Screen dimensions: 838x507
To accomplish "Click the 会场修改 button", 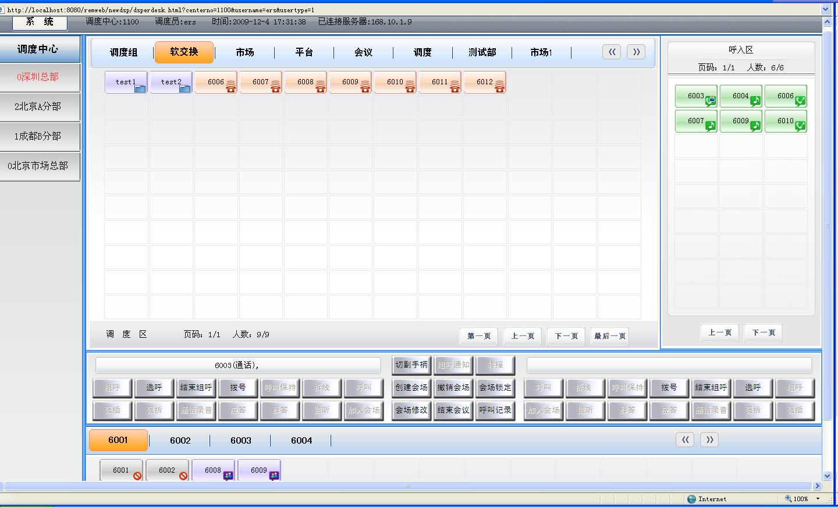I will (x=411, y=410).
